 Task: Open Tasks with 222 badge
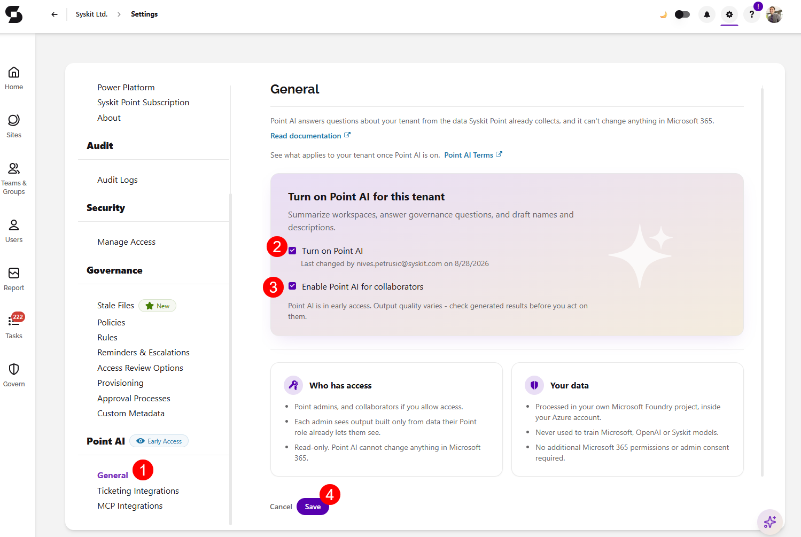pyautogui.click(x=14, y=326)
